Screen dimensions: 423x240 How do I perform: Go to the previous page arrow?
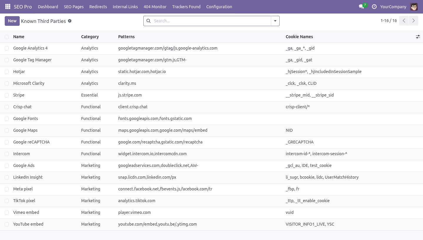[404, 21]
